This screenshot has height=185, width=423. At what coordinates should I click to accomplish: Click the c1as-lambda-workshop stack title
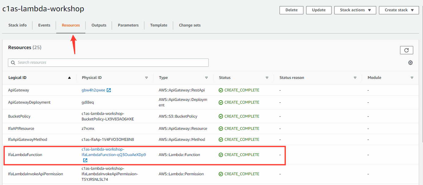coord(43,9)
